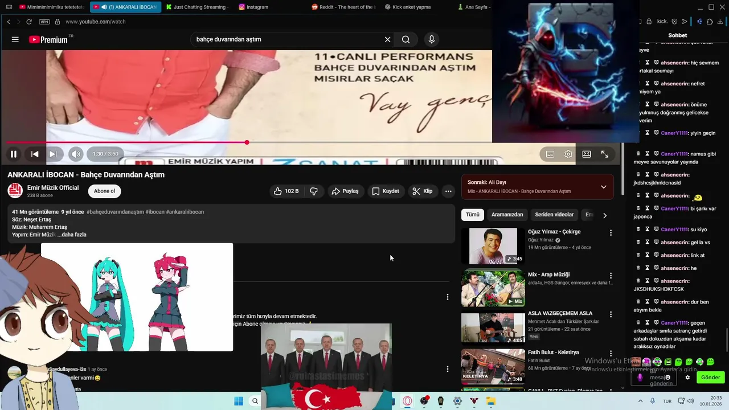
Task: Open Windows Start menu
Action: pyautogui.click(x=239, y=401)
